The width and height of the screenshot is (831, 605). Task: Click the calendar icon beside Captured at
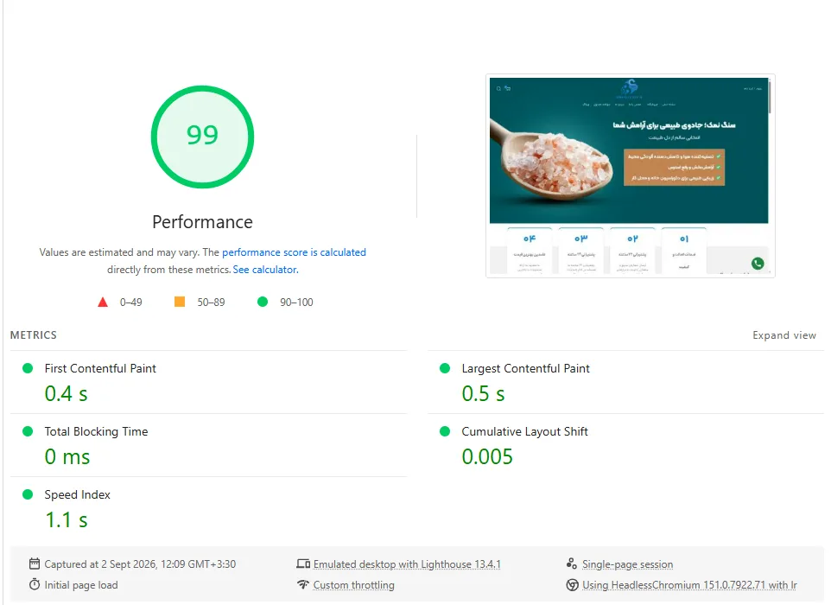(x=35, y=564)
